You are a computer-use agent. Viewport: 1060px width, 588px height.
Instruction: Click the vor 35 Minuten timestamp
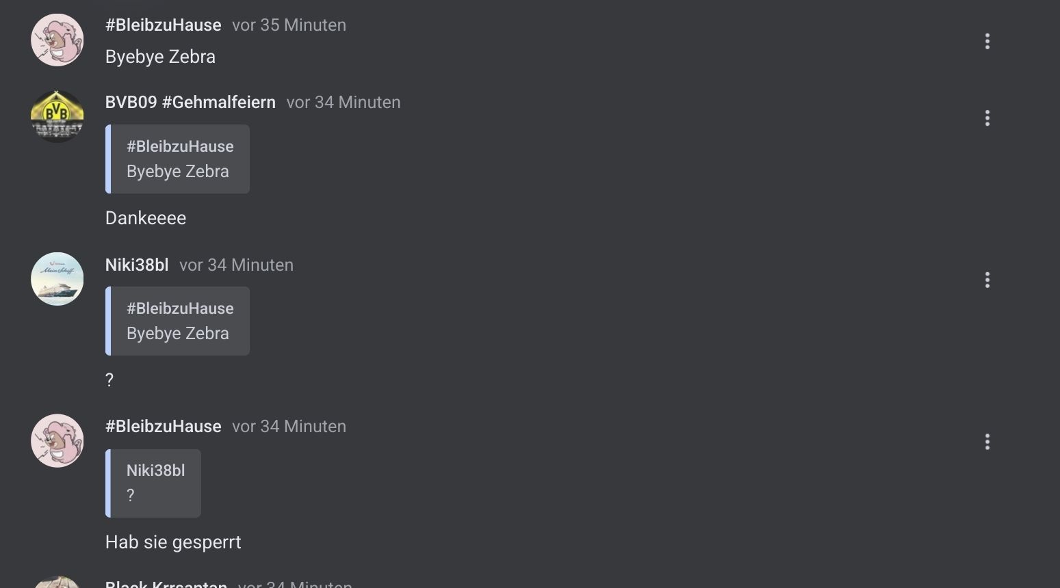289,25
